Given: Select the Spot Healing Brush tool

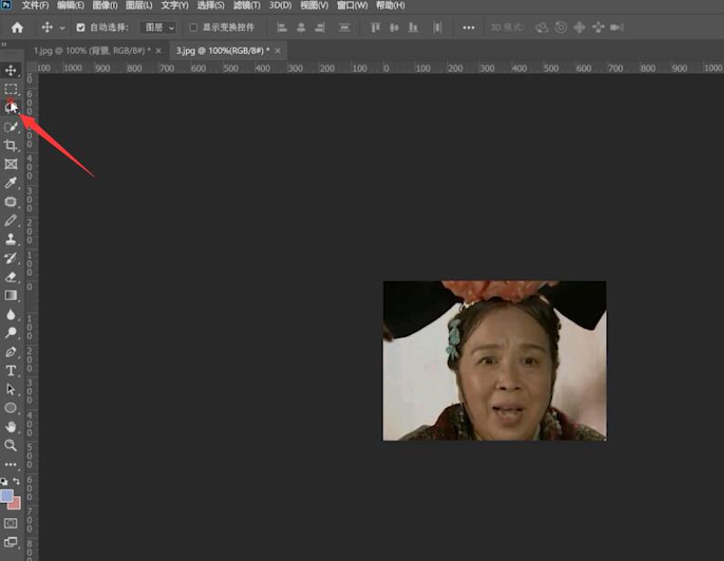Looking at the screenshot, I should tap(11, 202).
